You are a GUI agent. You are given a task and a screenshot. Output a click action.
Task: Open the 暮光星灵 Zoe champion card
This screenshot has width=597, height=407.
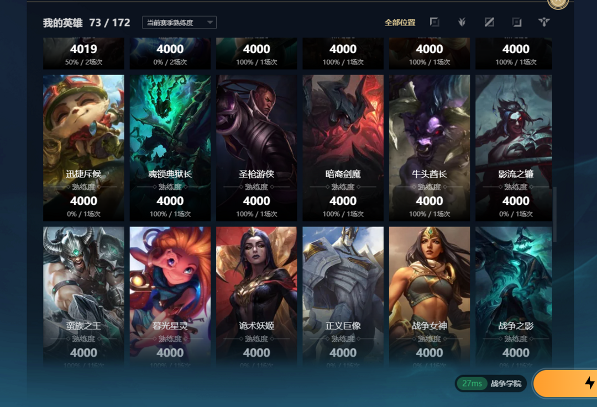(x=170, y=297)
